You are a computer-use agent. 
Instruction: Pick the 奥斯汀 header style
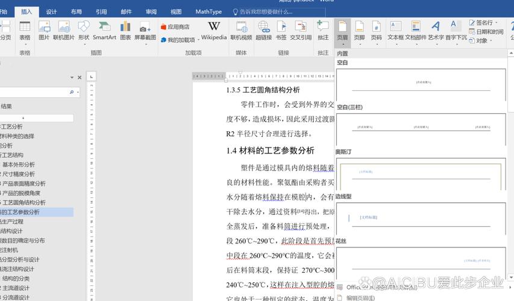click(x=421, y=174)
